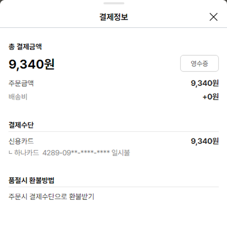227x233 pixels.
Task: Click the 9,340원 amount beside 신용카드
Action: click(x=205, y=141)
